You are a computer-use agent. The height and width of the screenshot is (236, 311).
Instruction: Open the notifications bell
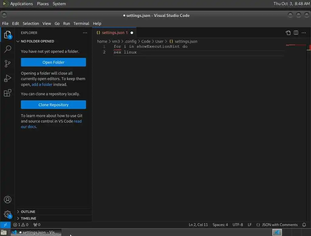coord(304,225)
